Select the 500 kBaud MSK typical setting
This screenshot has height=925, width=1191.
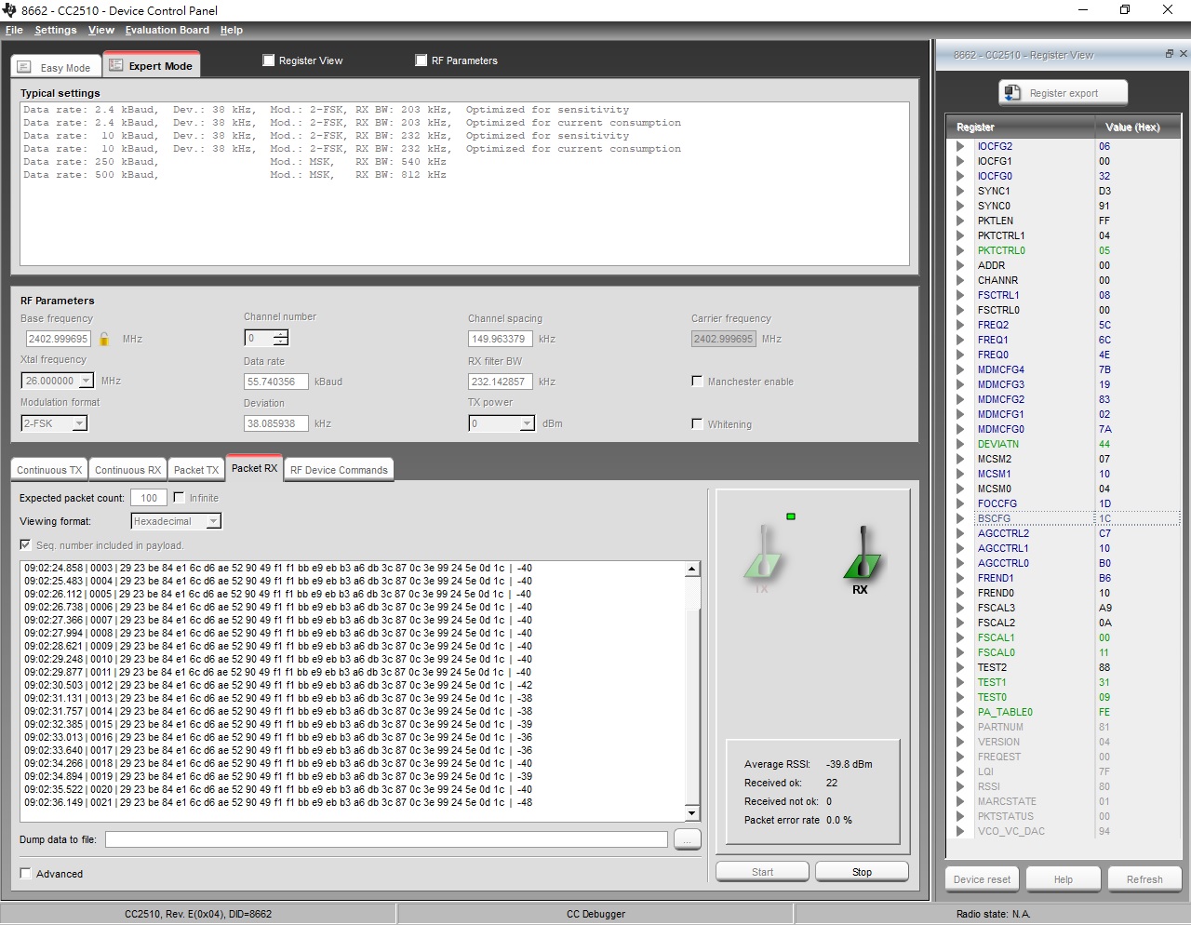(234, 175)
